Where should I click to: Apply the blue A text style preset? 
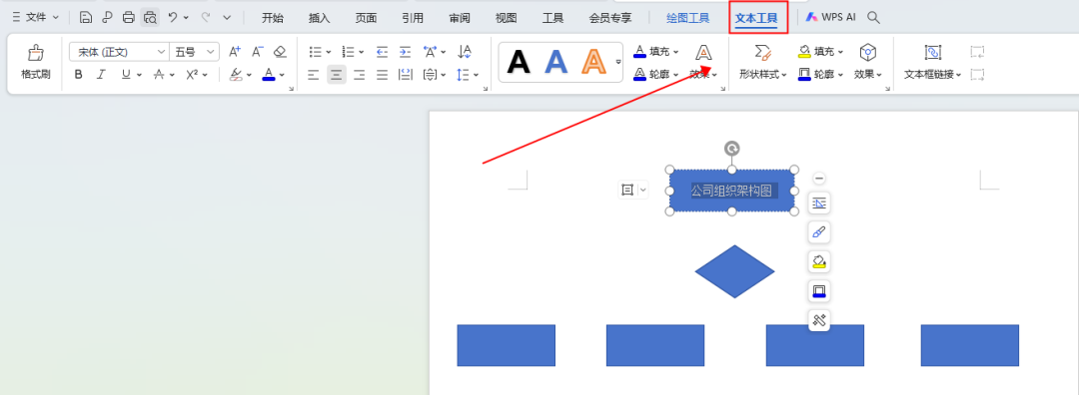coord(556,62)
